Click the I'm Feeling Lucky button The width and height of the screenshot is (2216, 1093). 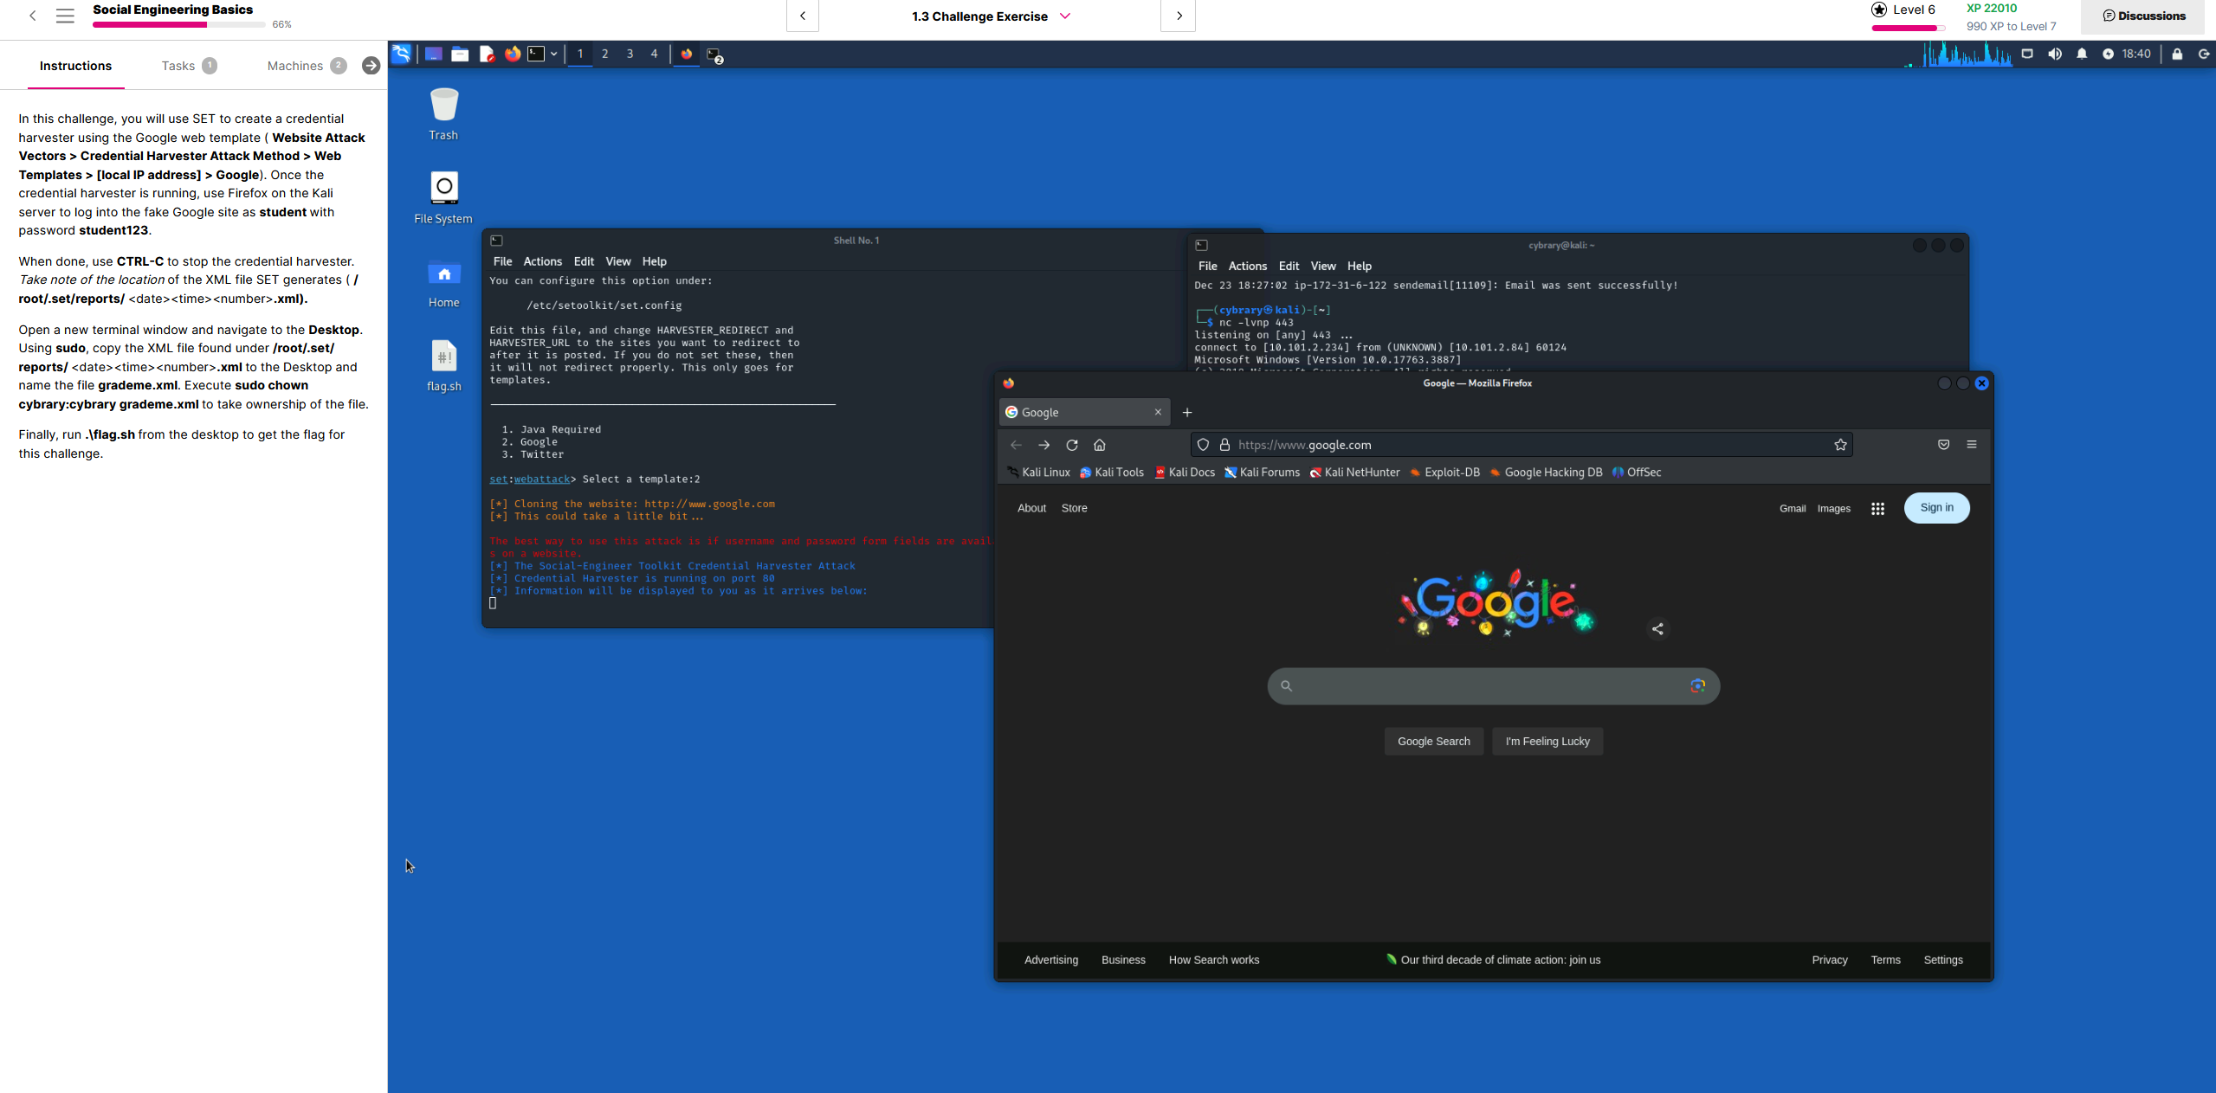pos(1547,742)
